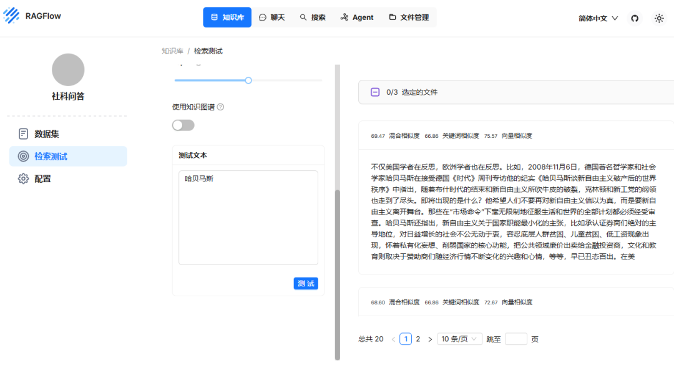The width and height of the screenshot is (674, 373).
Task: Click the 知识库 breadcrumb link
Action: click(172, 51)
